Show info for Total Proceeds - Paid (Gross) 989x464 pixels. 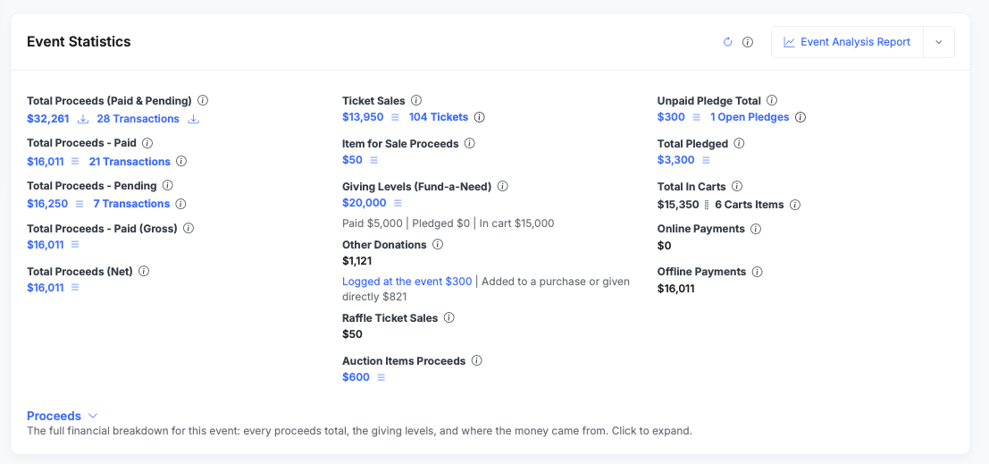[188, 229]
